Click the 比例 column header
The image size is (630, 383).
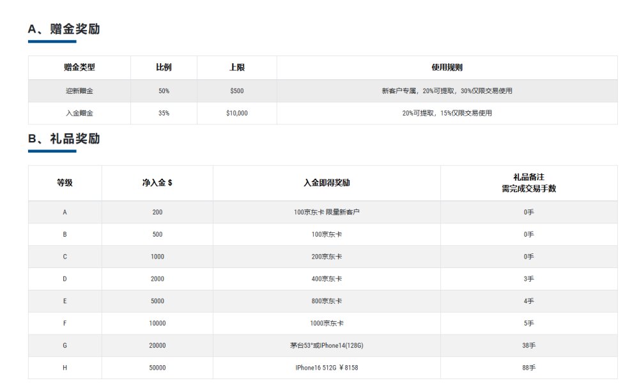(164, 68)
